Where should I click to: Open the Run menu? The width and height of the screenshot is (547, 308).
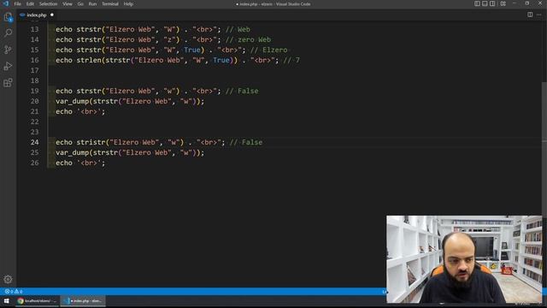(92, 3)
